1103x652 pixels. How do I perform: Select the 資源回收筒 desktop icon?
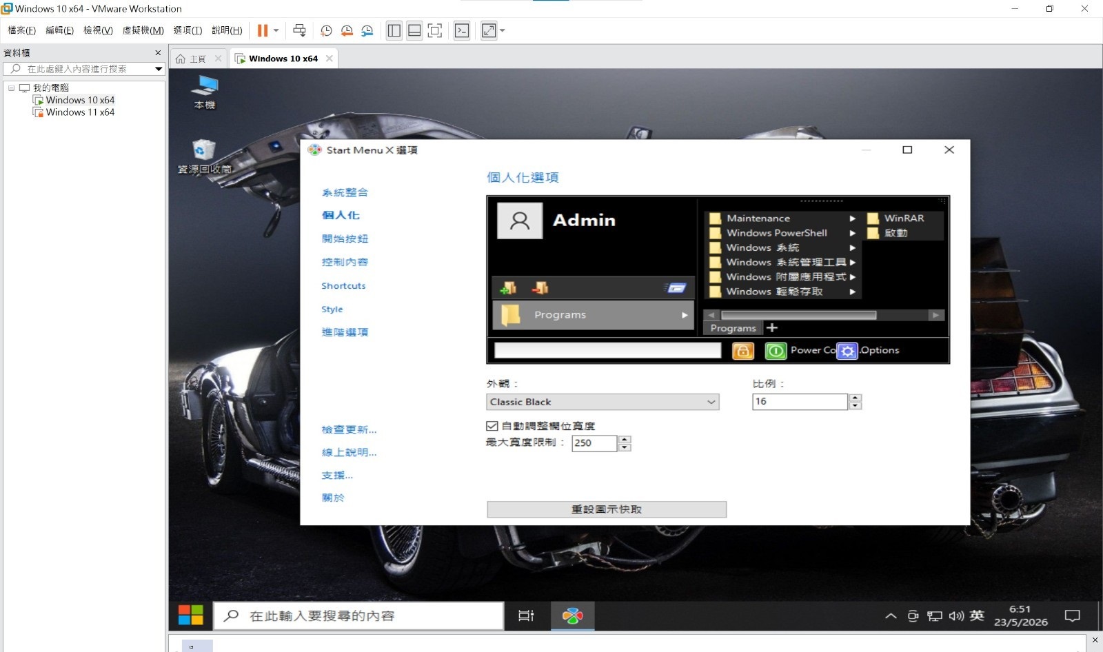[x=205, y=156]
